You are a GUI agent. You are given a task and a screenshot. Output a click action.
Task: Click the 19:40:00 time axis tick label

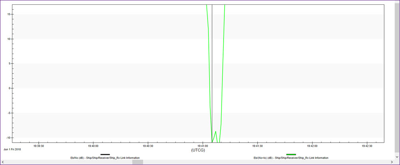(93, 146)
